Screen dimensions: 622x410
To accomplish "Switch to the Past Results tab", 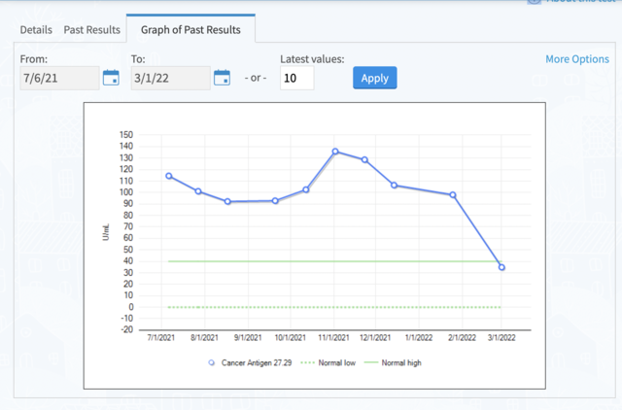I will point(92,30).
